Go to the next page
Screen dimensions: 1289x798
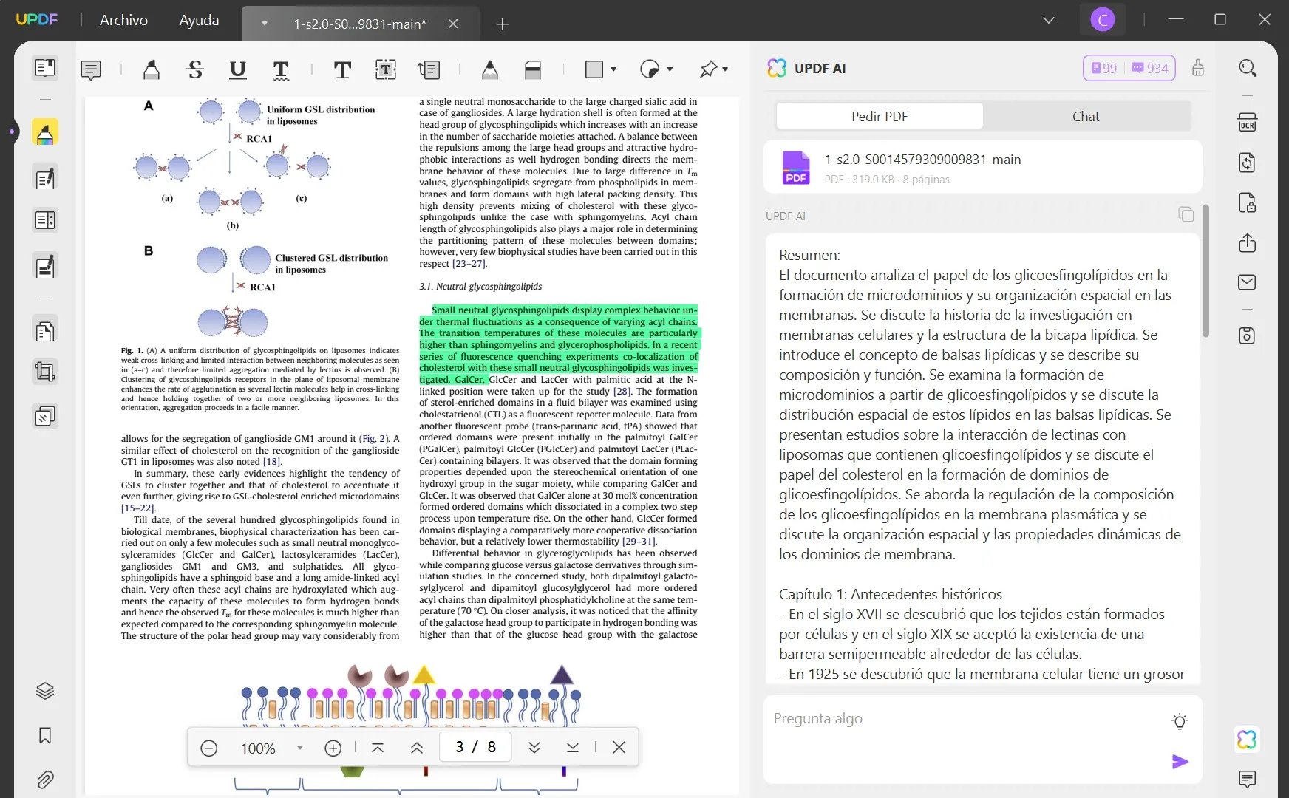[534, 748]
